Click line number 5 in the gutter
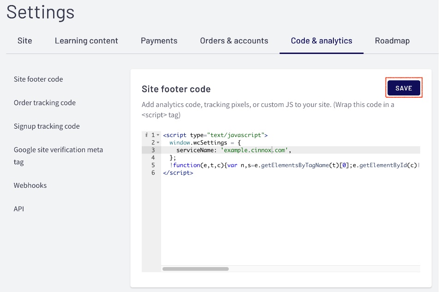The height and width of the screenshot is (292, 441). pos(153,165)
